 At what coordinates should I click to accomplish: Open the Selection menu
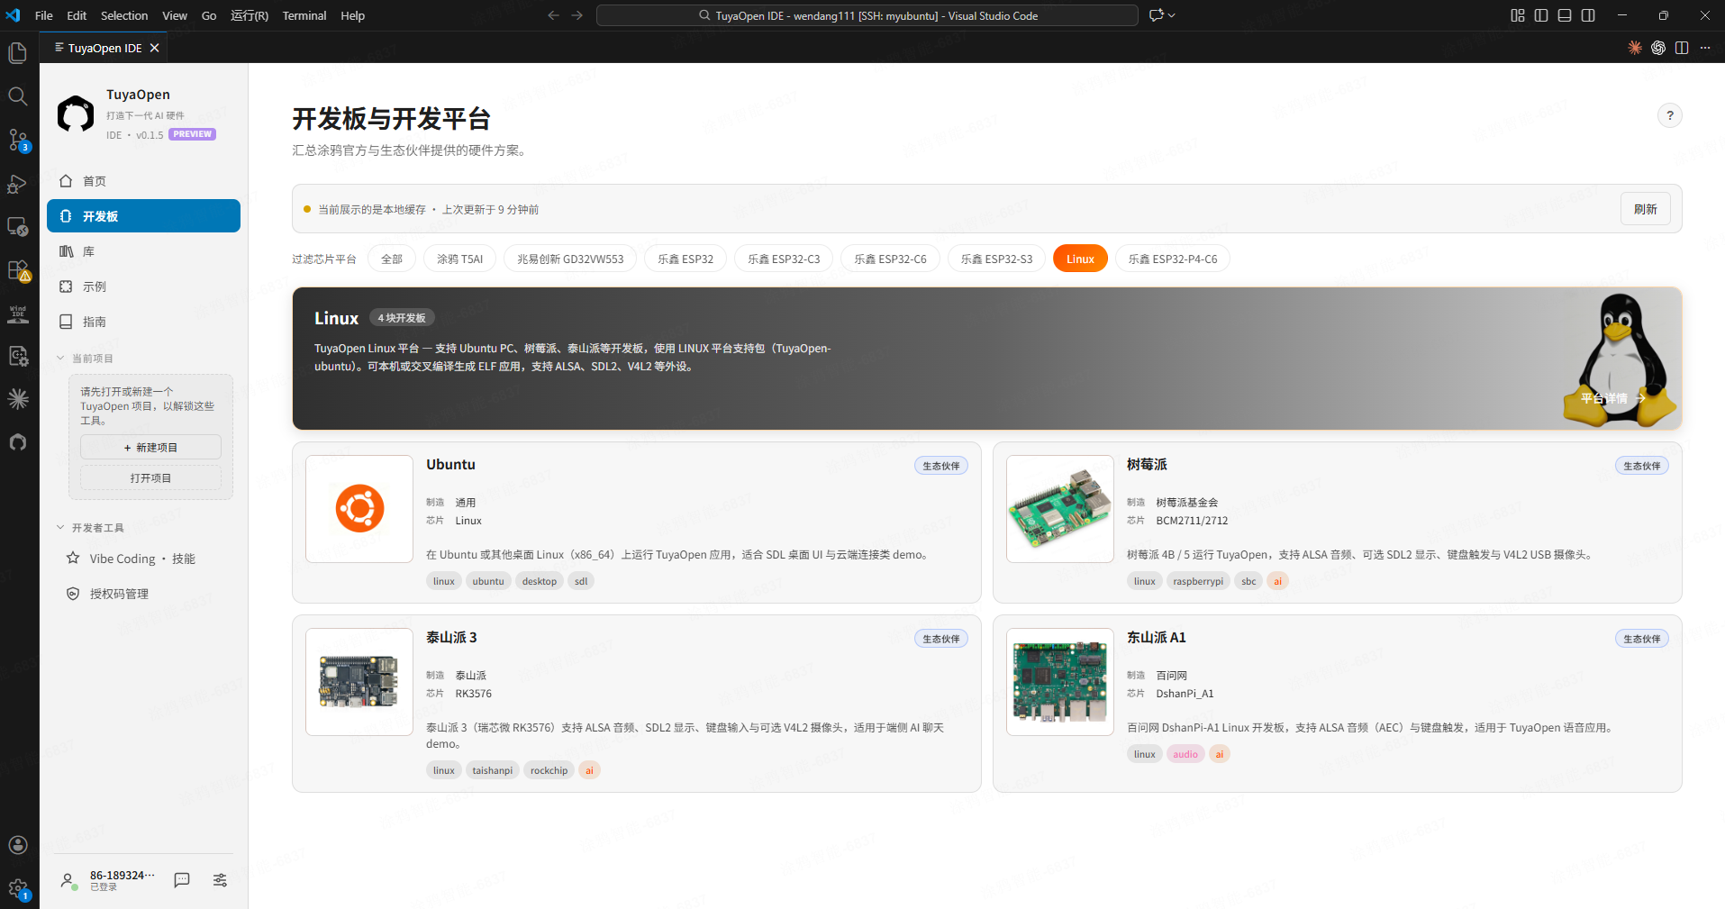point(124,15)
